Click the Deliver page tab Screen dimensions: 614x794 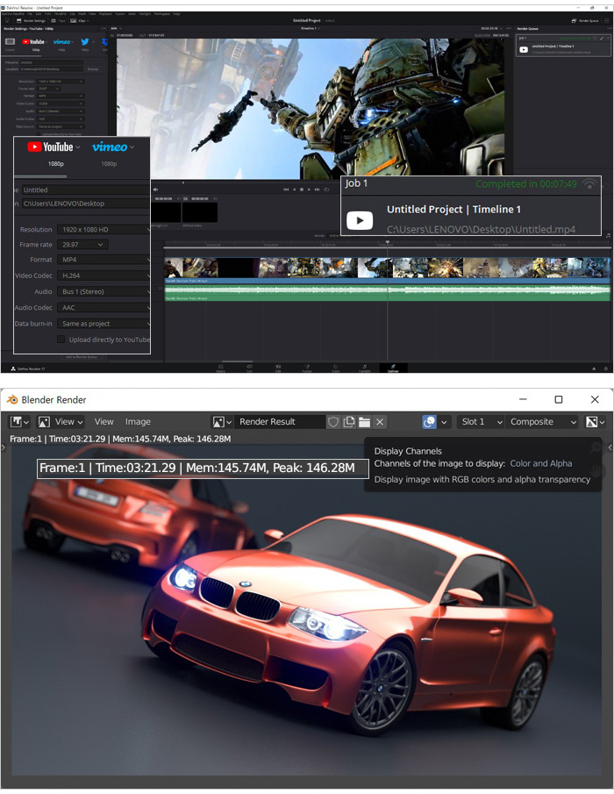(x=393, y=368)
